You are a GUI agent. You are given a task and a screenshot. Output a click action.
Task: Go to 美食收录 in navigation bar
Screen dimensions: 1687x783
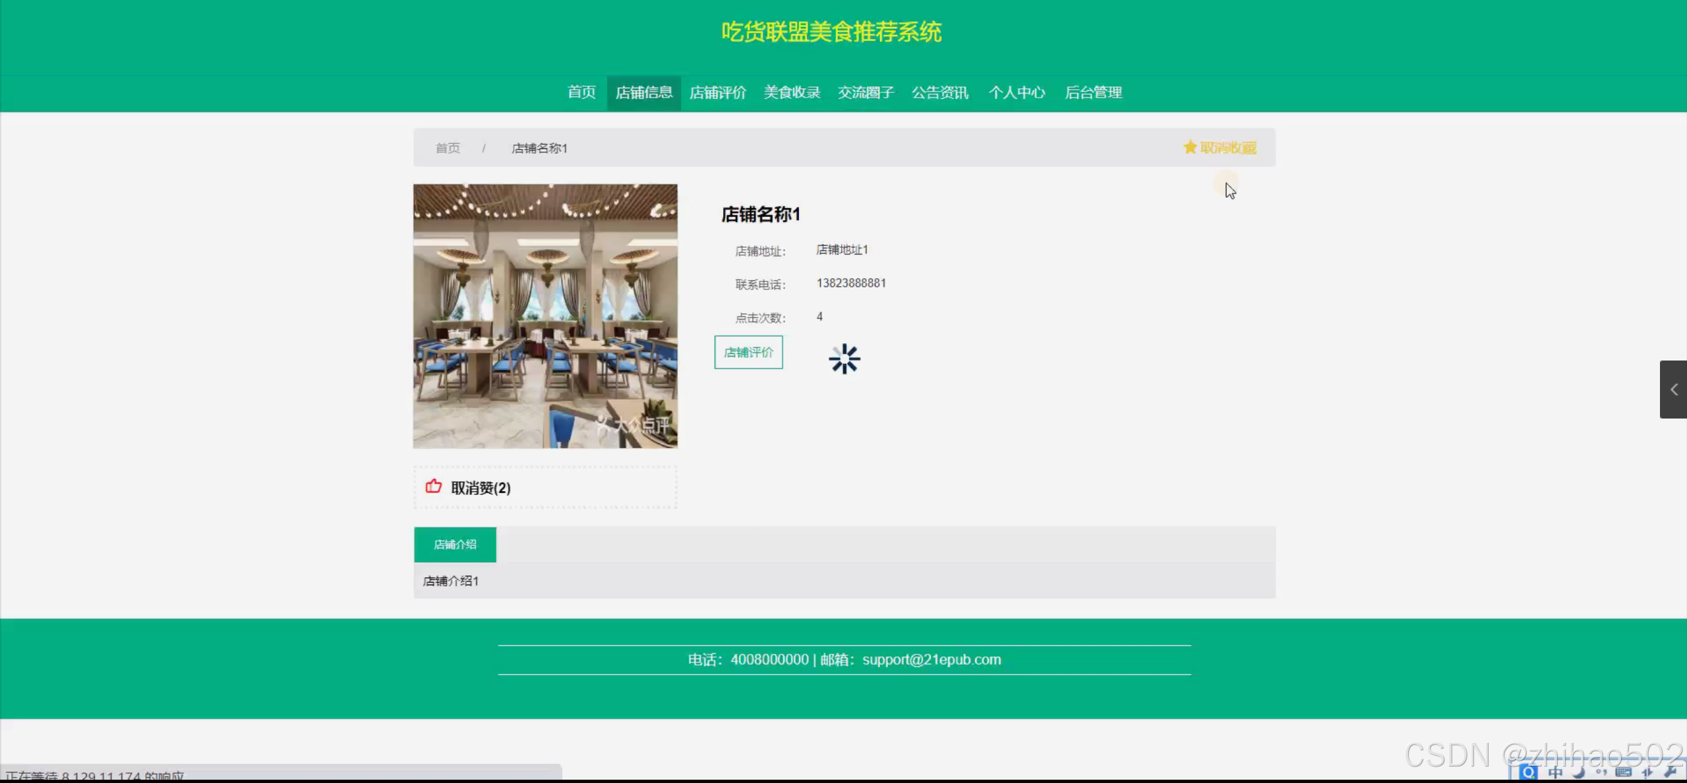[x=792, y=92]
